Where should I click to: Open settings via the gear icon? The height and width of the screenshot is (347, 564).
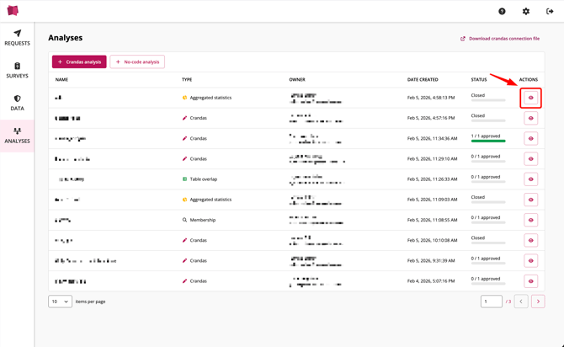(x=526, y=11)
